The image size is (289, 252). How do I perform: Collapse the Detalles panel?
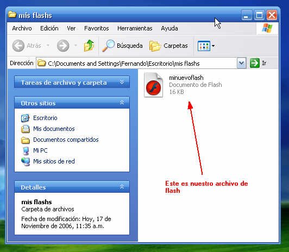(122, 187)
